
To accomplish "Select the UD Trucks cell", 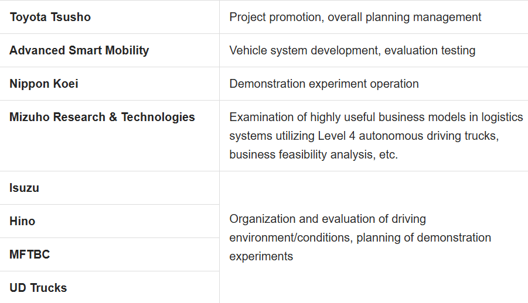I will click(x=38, y=288).
